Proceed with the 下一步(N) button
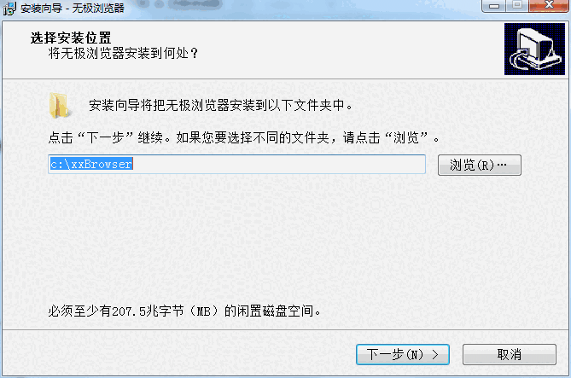This screenshot has width=571, height=378. tap(402, 354)
